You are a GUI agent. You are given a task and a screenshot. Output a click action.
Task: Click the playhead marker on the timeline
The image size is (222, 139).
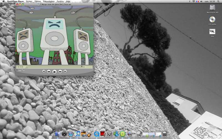click(x=82, y=67)
